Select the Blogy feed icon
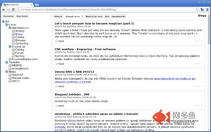211x132 pixels. click(x=13, y=34)
